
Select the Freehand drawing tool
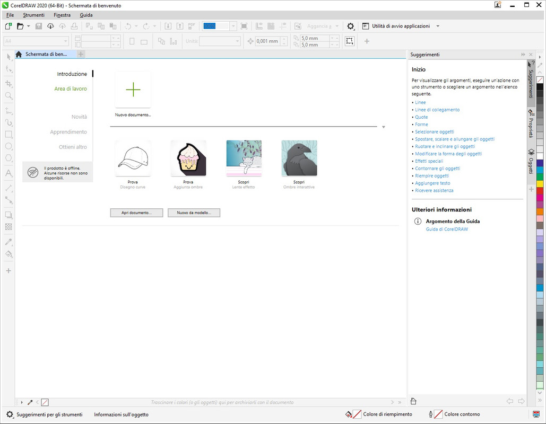click(8, 111)
